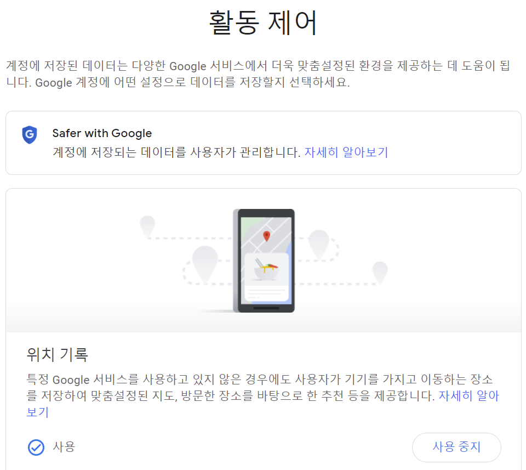Open 자세히 알아보기 link in Safer with Google card

pyautogui.click(x=346, y=152)
